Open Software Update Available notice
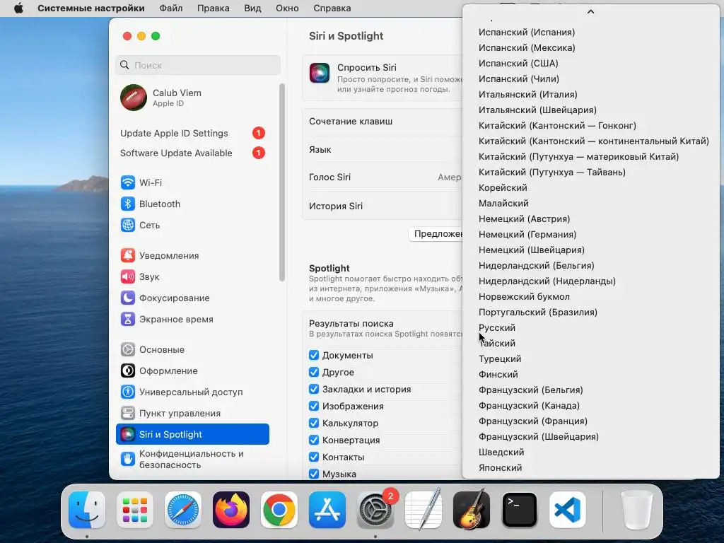Viewport: 724px width, 543px height. 192,153
